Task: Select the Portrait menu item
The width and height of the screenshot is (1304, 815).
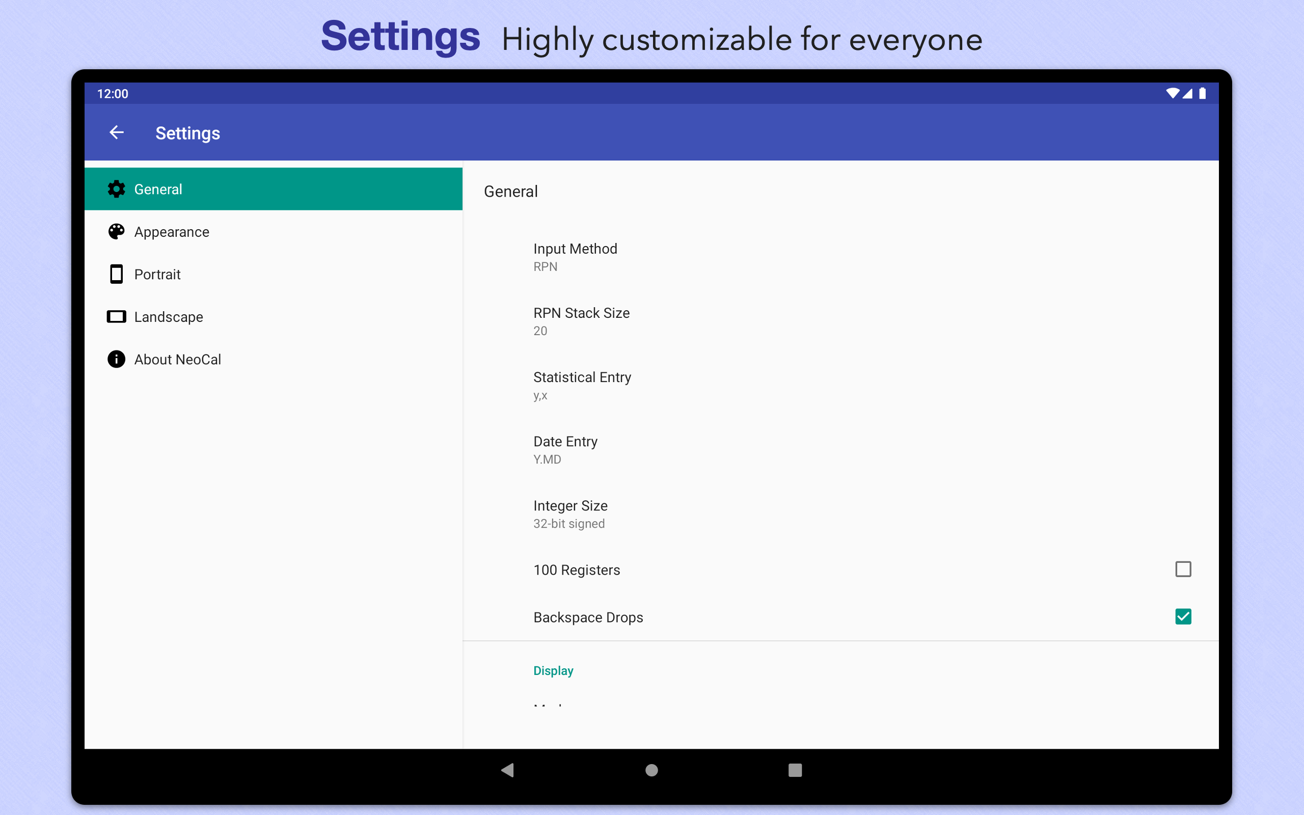Action: [273, 275]
